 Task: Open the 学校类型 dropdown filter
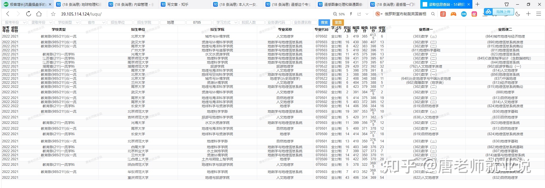[67, 23]
